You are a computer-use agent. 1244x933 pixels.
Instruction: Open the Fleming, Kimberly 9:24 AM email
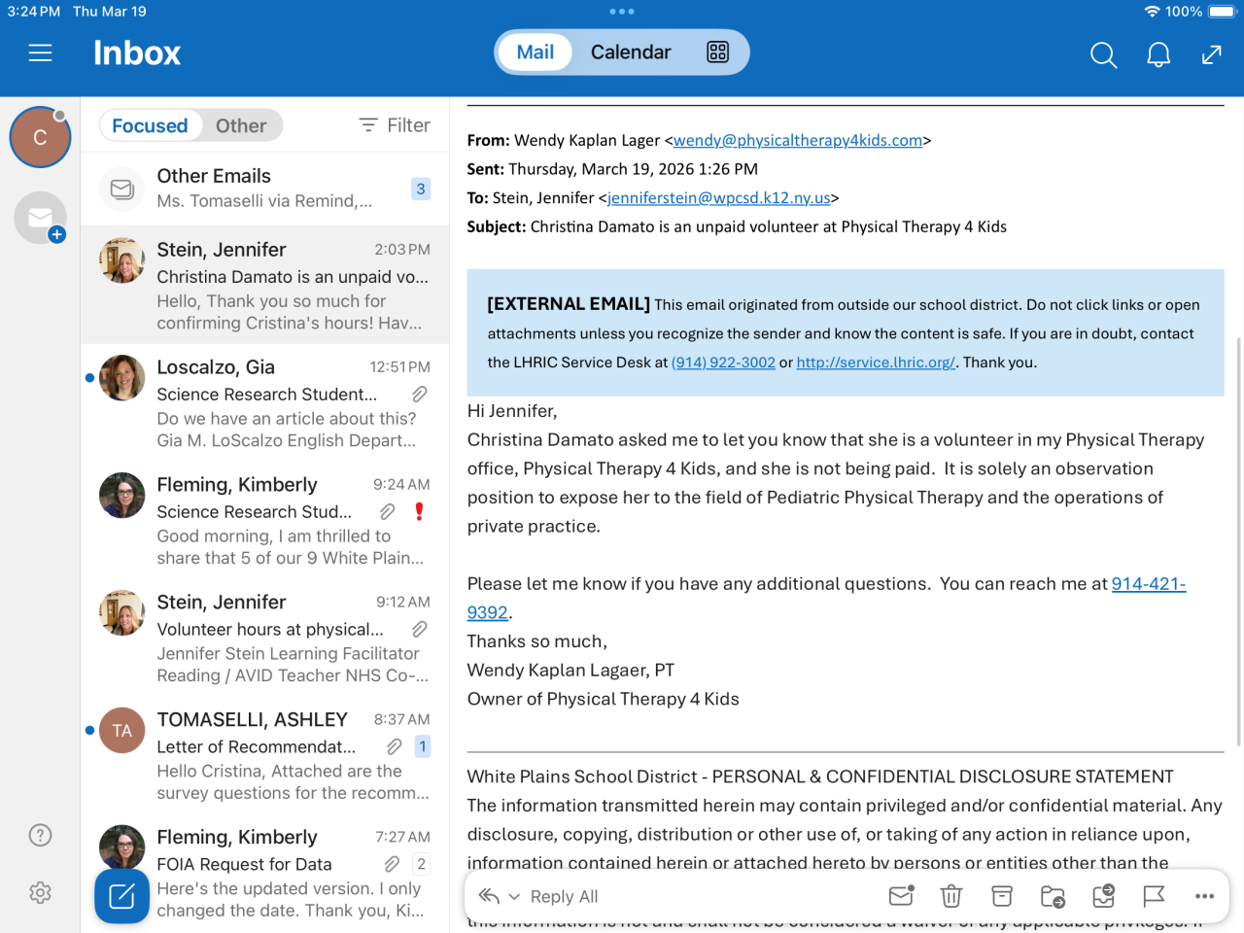coord(264,521)
